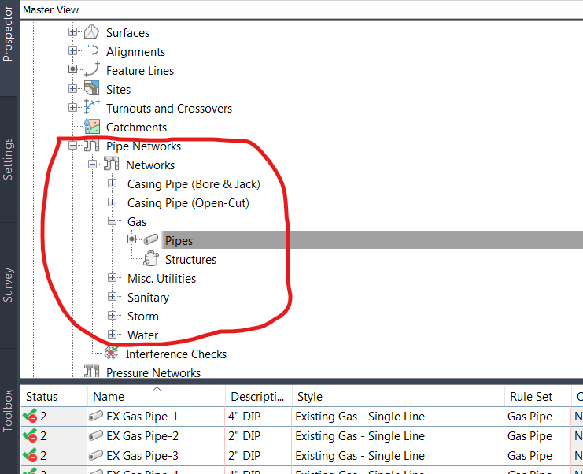Viewport: 583px width, 474px height.
Task: Switch to the Toolbox tab
Action: pyautogui.click(x=9, y=411)
